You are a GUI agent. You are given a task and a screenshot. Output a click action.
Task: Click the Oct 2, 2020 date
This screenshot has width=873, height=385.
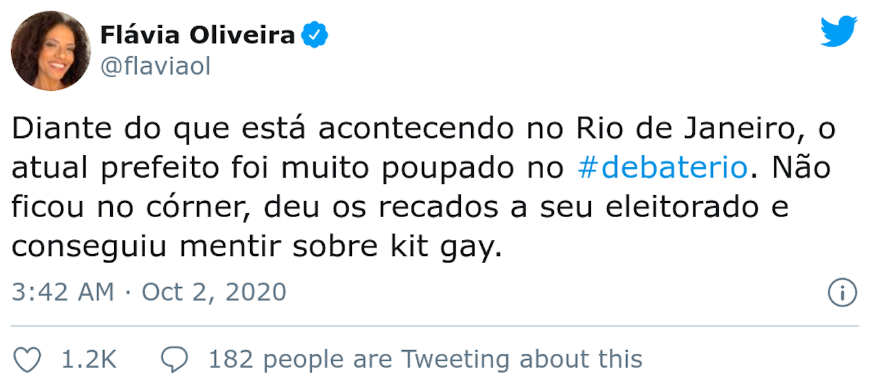click(x=214, y=292)
